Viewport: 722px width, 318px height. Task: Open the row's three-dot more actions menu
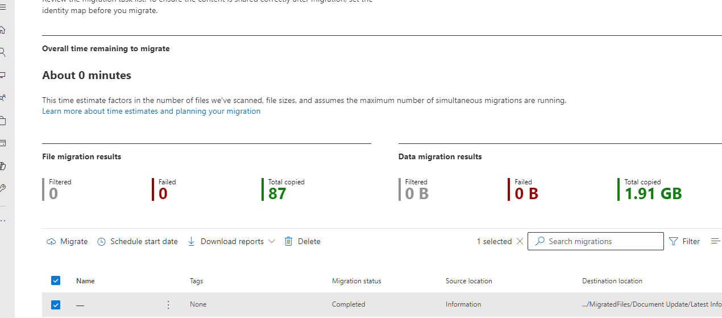(168, 304)
